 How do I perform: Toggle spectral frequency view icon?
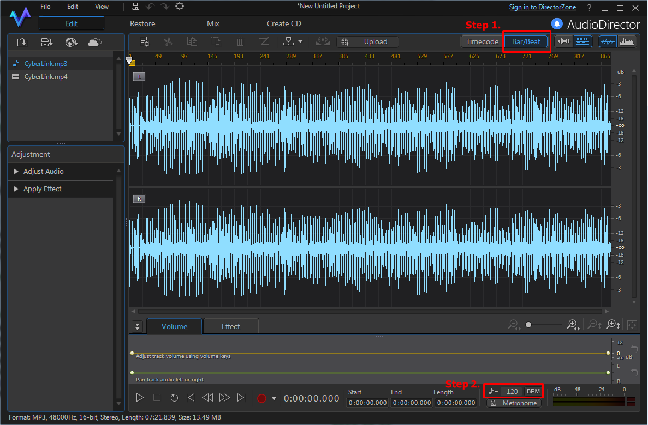[x=627, y=41]
